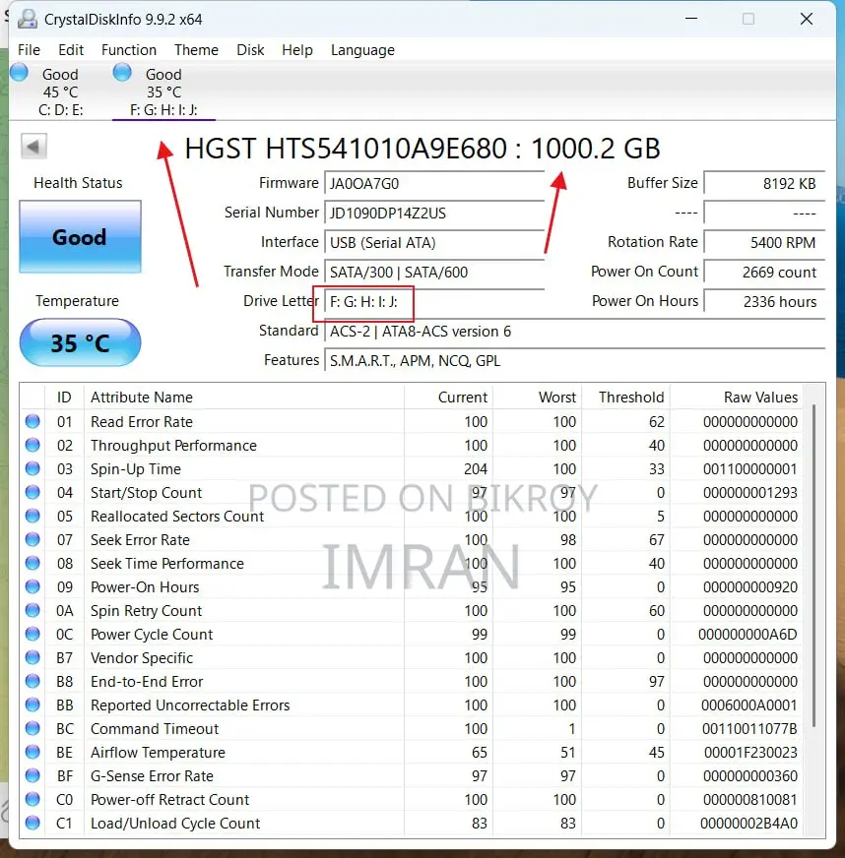
Task: Close the CrystalDiskInfo window
Action: pyautogui.click(x=807, y=19)
